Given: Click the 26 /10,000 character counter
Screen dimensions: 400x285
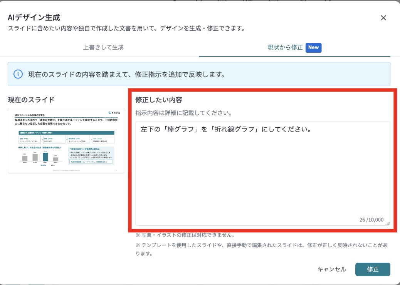Looking at the screenshot, I should 371,220.
